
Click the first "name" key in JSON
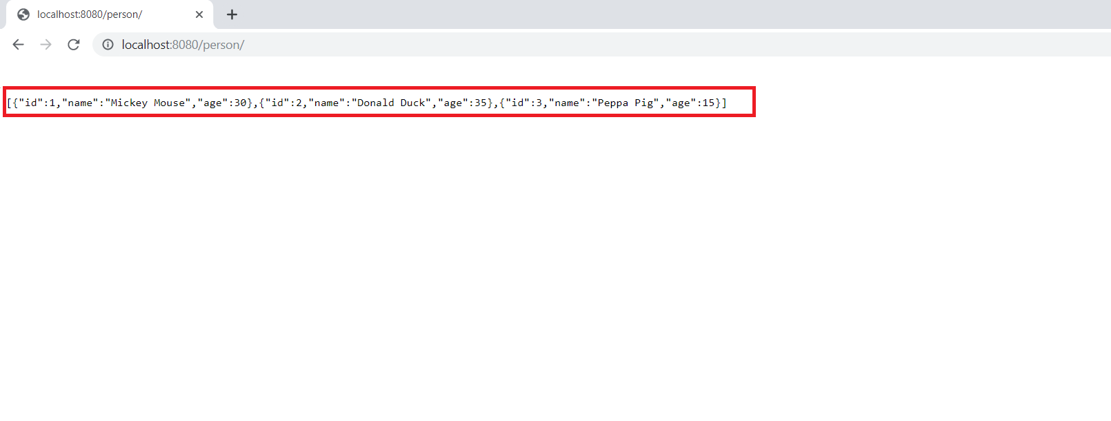pos(80,103)
